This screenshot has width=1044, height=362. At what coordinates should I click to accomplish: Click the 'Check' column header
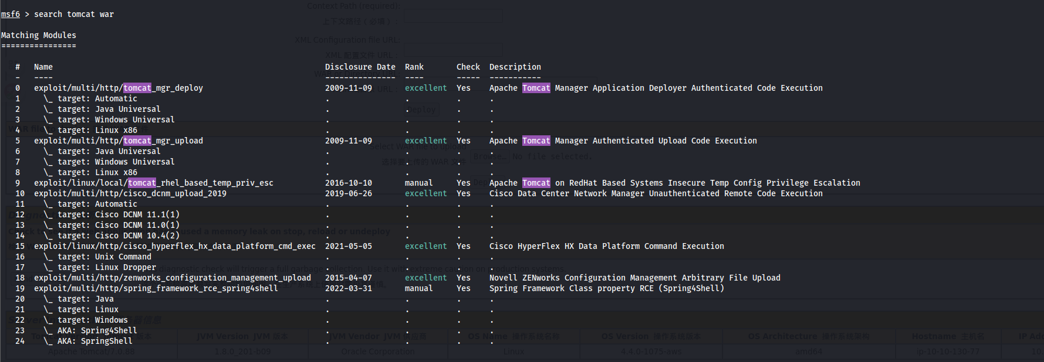468,67
